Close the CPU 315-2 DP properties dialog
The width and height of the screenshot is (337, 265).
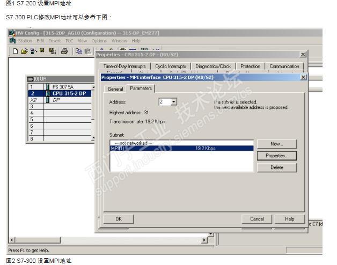pos(303,54)
